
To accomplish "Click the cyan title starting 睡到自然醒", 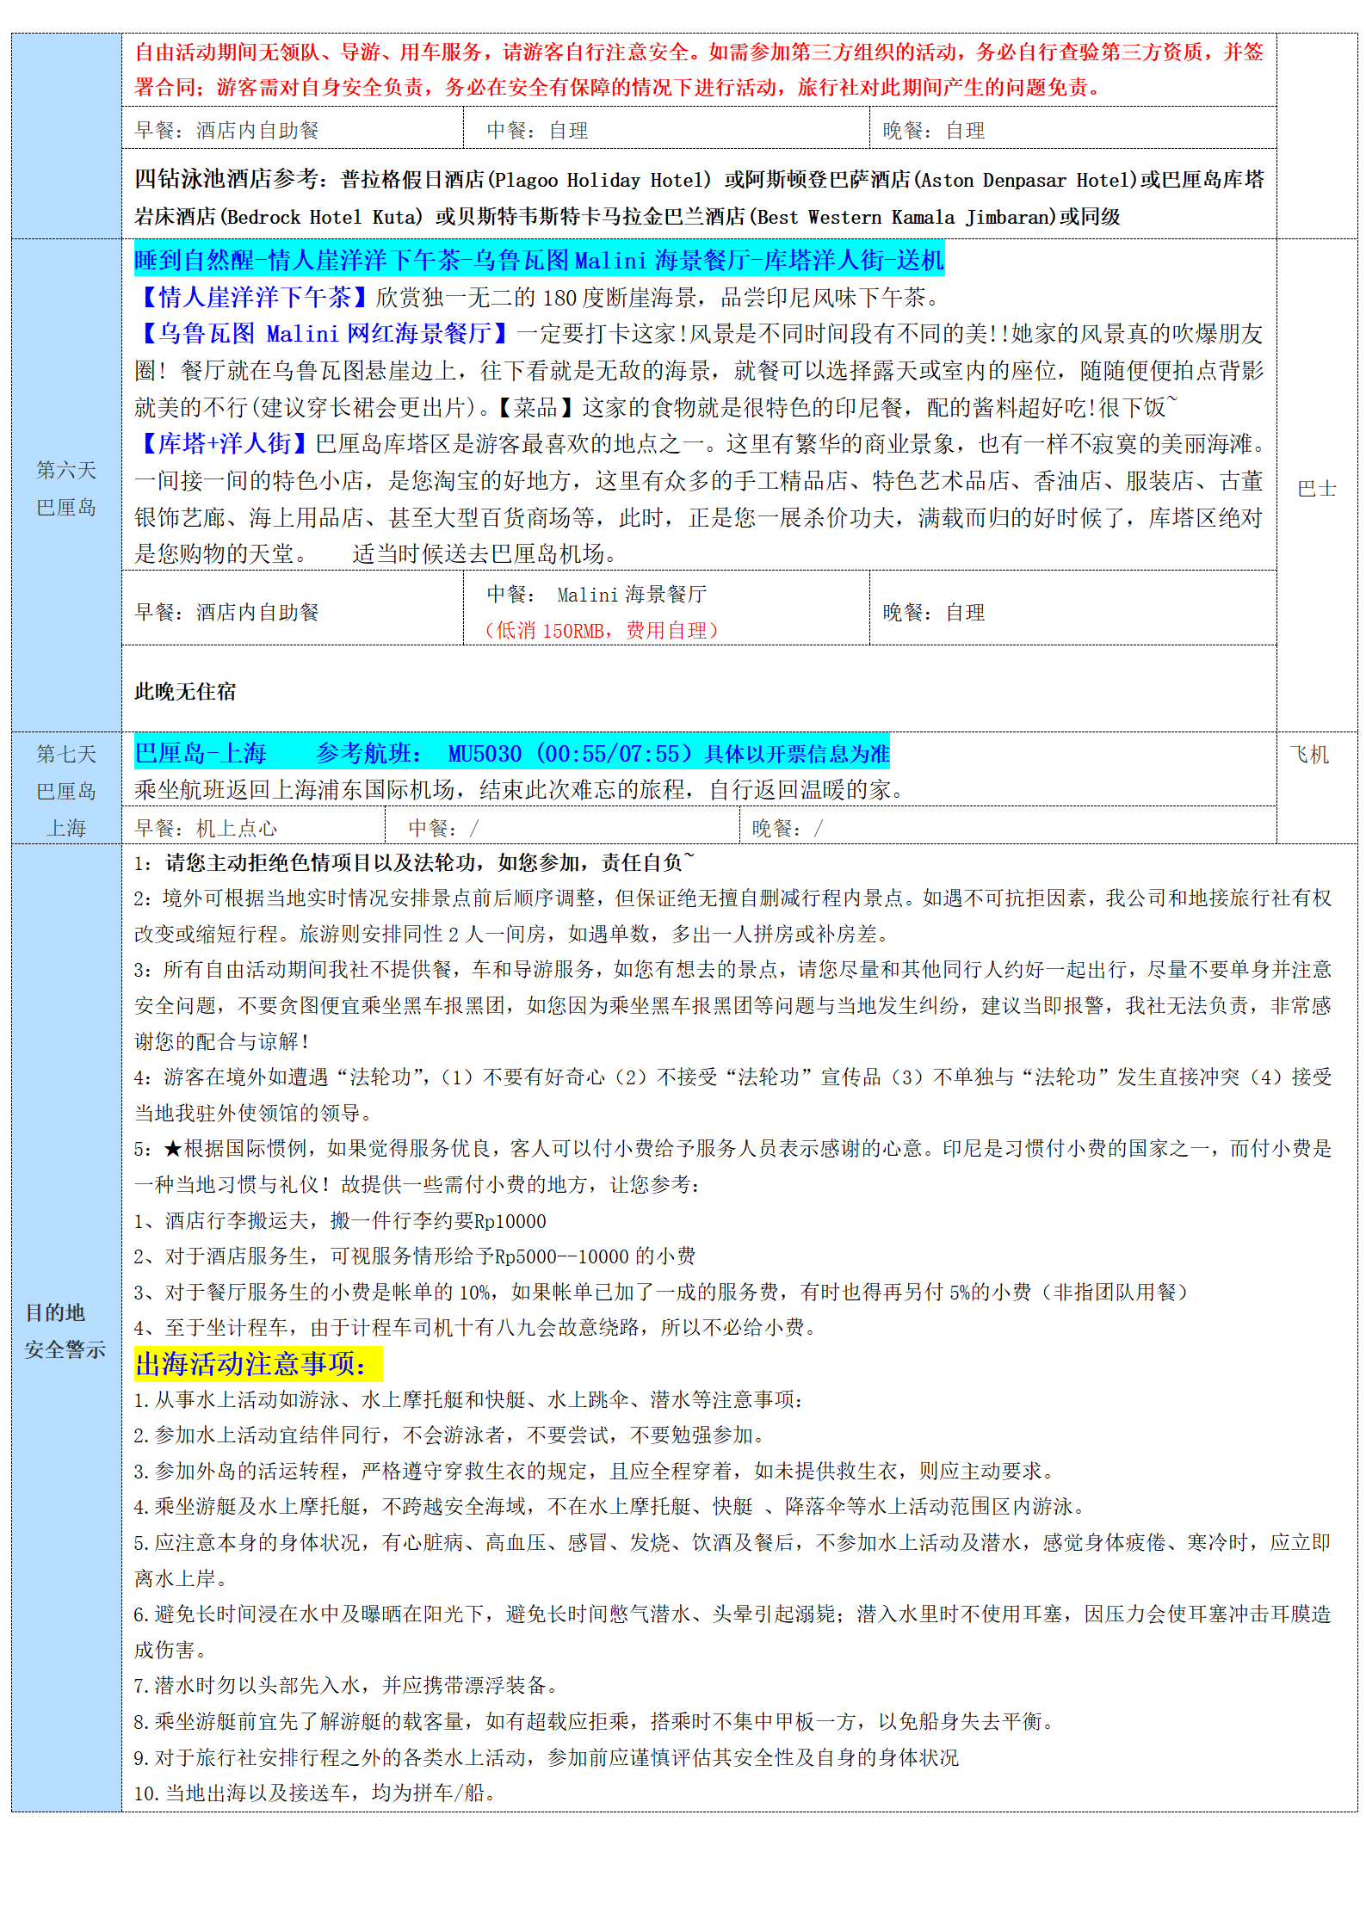I will 539,260.
